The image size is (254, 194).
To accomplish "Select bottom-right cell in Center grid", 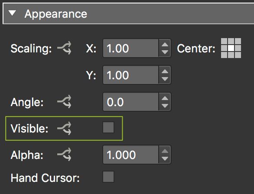I will 238,55.
